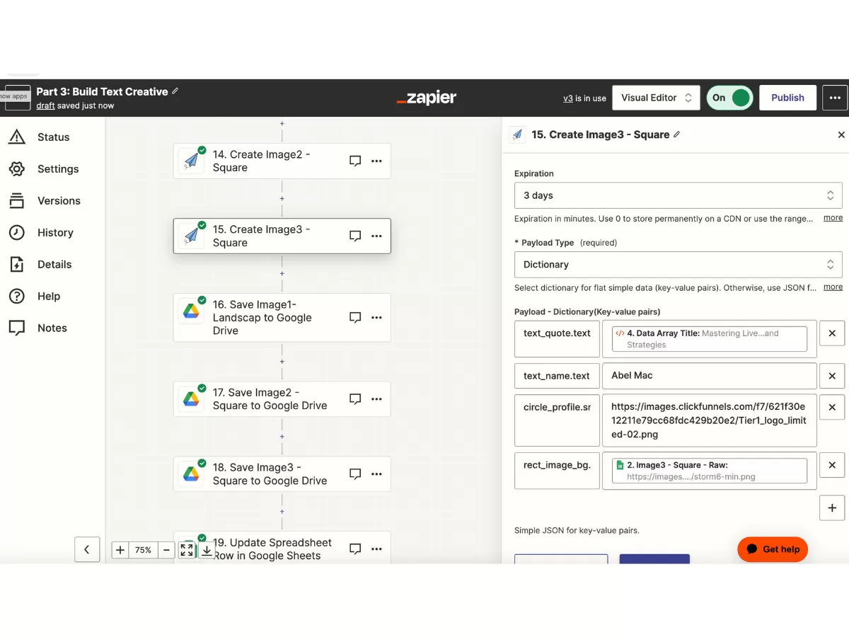The image size is (849, 637).
Task: Open the Expiration dropdown showing 3 days
Action: coord(678,195)
